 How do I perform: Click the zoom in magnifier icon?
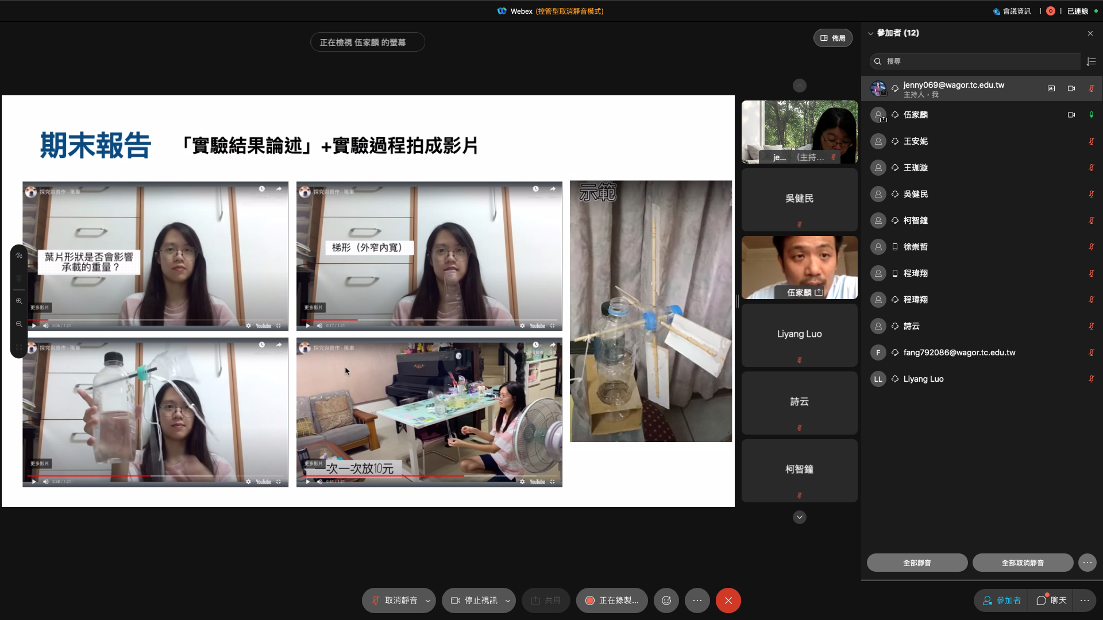tap(19, 301)
